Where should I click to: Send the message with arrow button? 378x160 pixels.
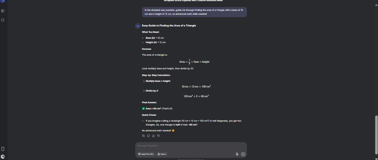(243, 154)
